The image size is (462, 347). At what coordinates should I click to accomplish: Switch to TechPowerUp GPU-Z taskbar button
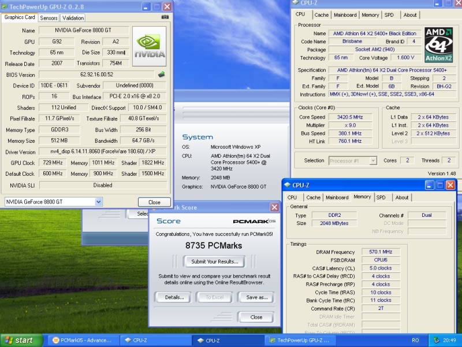click(300, 340)
